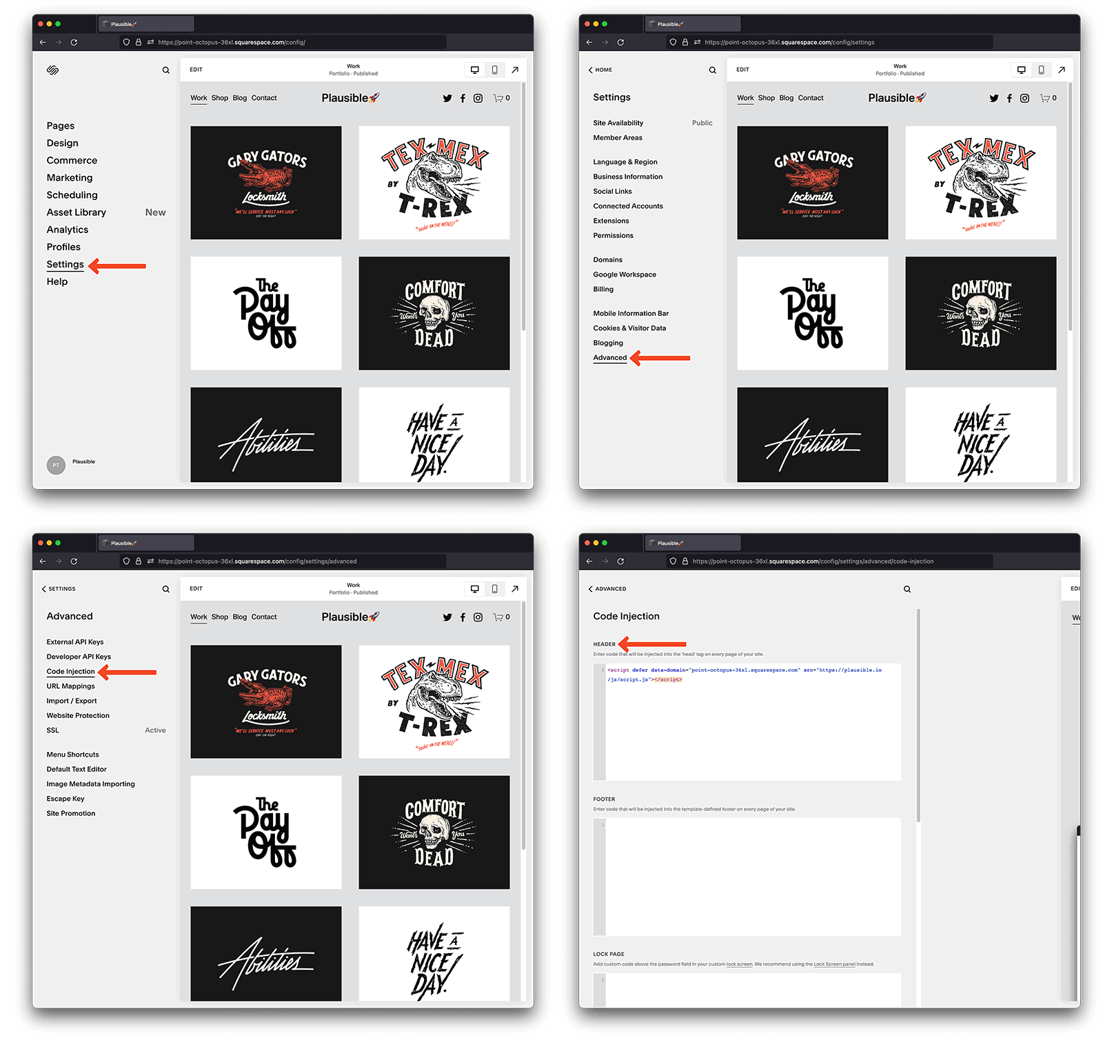
Task: Open Commerce in the top-left window sidebar
Action: click(72, 160)
